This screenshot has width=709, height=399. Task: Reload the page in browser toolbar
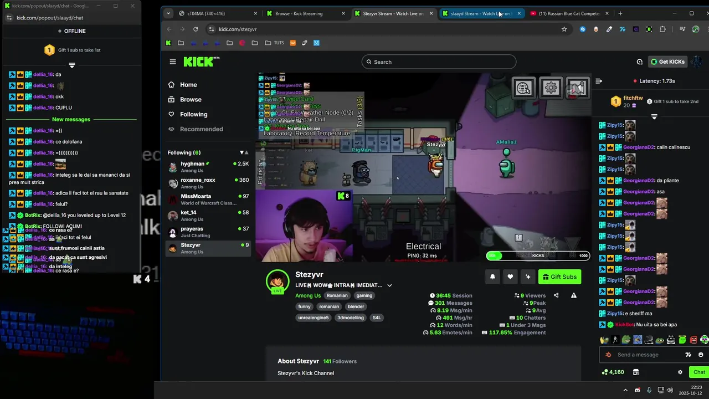pos(196,29)
